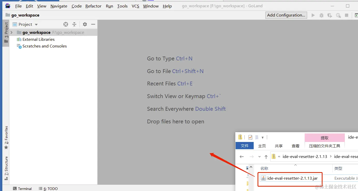
Task: Click the GoLand application logo icon
Action: pos(8,6)
